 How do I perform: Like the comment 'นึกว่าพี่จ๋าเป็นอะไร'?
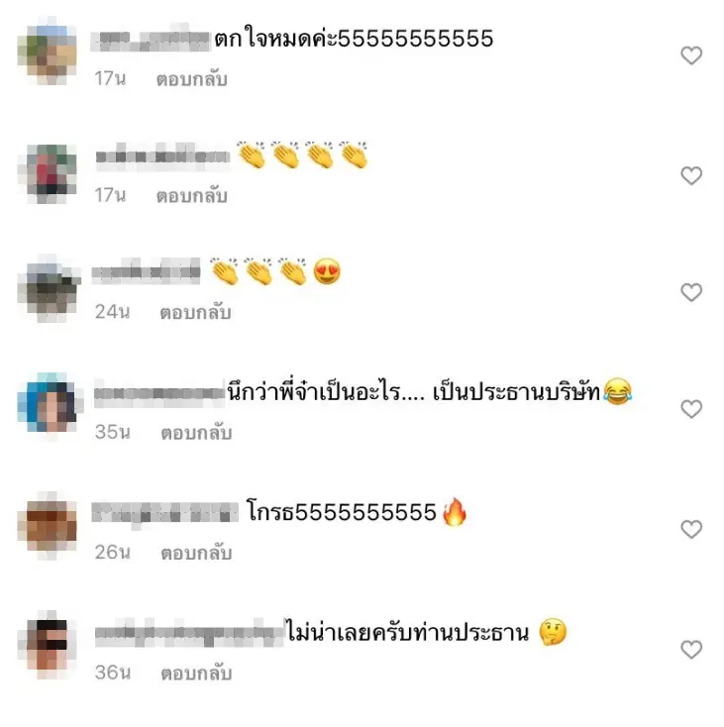click(691, 409)
